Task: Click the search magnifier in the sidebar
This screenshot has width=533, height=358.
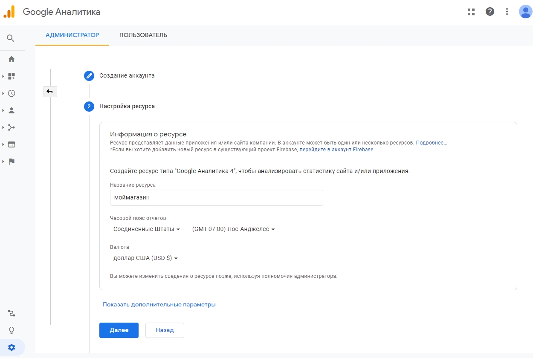Action: [11, 38]
